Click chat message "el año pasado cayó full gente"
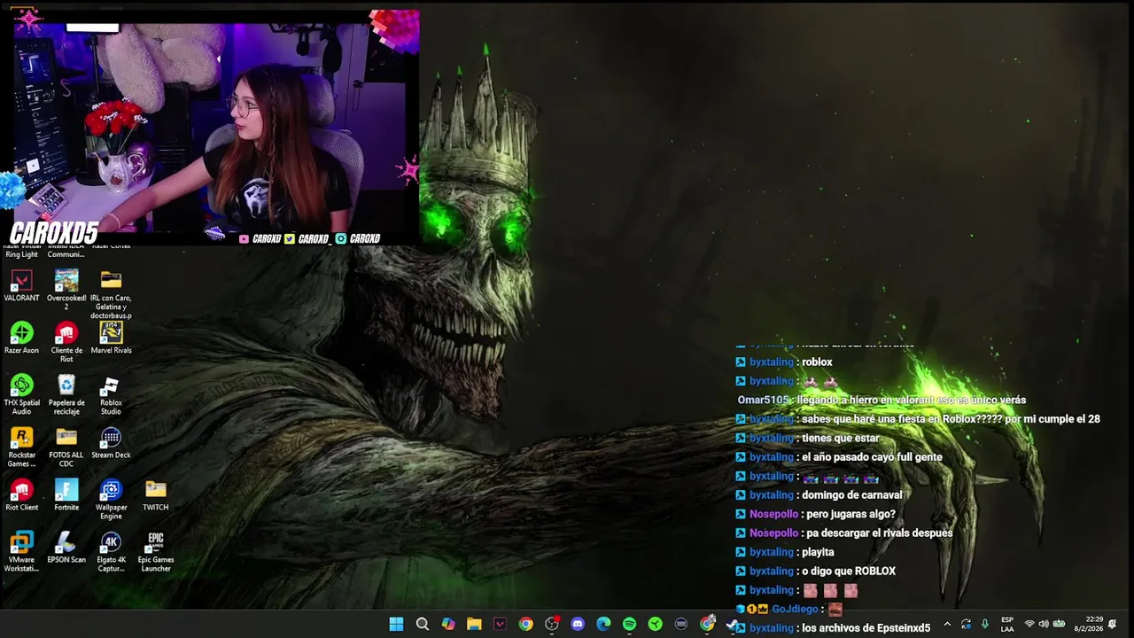 (872, 457)
